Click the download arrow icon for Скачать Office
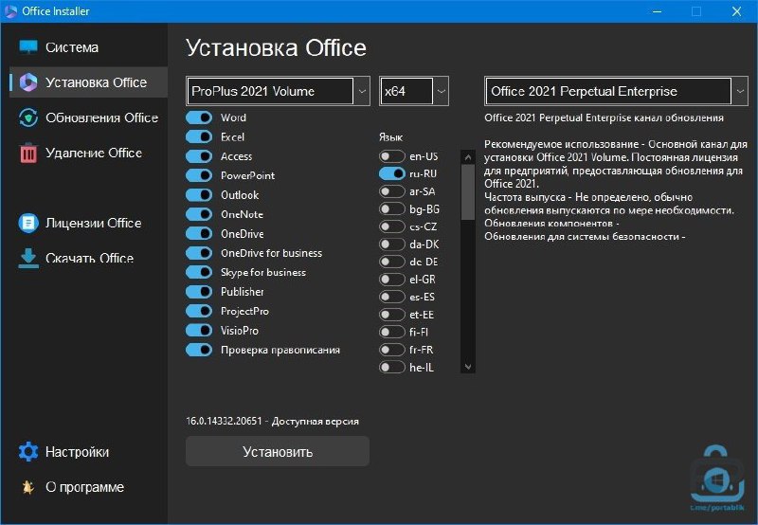Screen dimensions: 758x525 28,258
